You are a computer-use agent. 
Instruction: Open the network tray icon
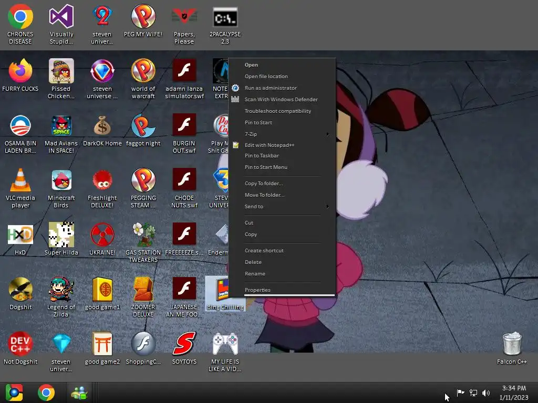click(x=473, y=393)
